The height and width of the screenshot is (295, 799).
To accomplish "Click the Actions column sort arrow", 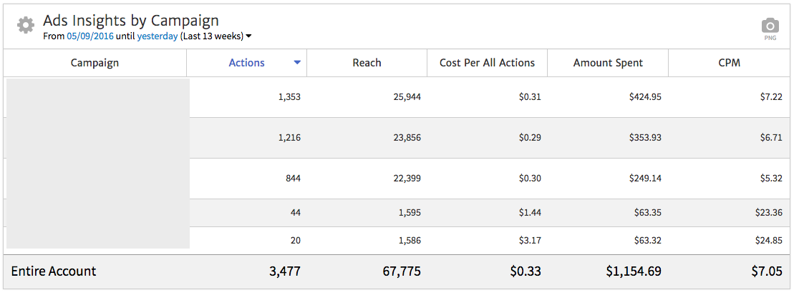I will tap(297, 63).
